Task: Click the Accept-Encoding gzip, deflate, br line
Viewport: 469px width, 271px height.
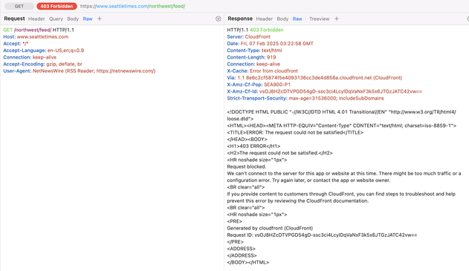Action: coord(42,65)
